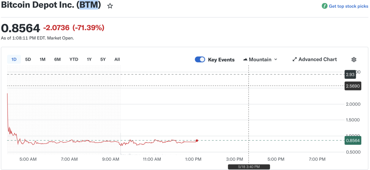Click the Bitcoin Depot Inc. (BTM) title
The height and width of the screenshot is (170, 370).
(51, 5)
